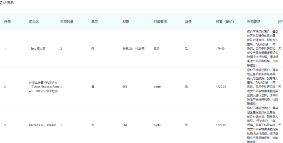Select the 预算（单价）column header
This screenshot has height=143, width=283.
point(225,22)
